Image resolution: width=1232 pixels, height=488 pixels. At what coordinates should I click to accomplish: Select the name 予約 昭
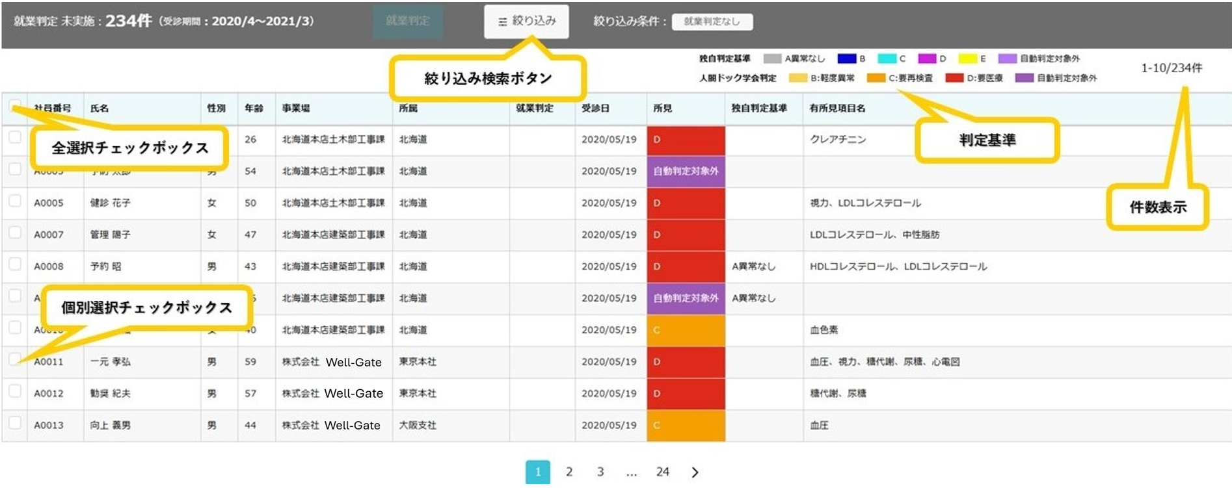tap(105, 267)
